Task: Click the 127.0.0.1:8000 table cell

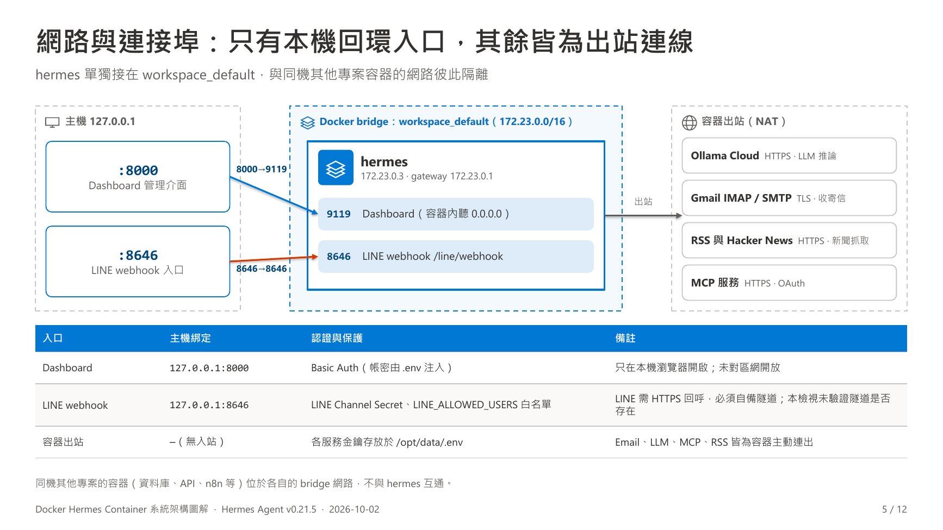Action: pyautogui.click(x=209, y=368)
